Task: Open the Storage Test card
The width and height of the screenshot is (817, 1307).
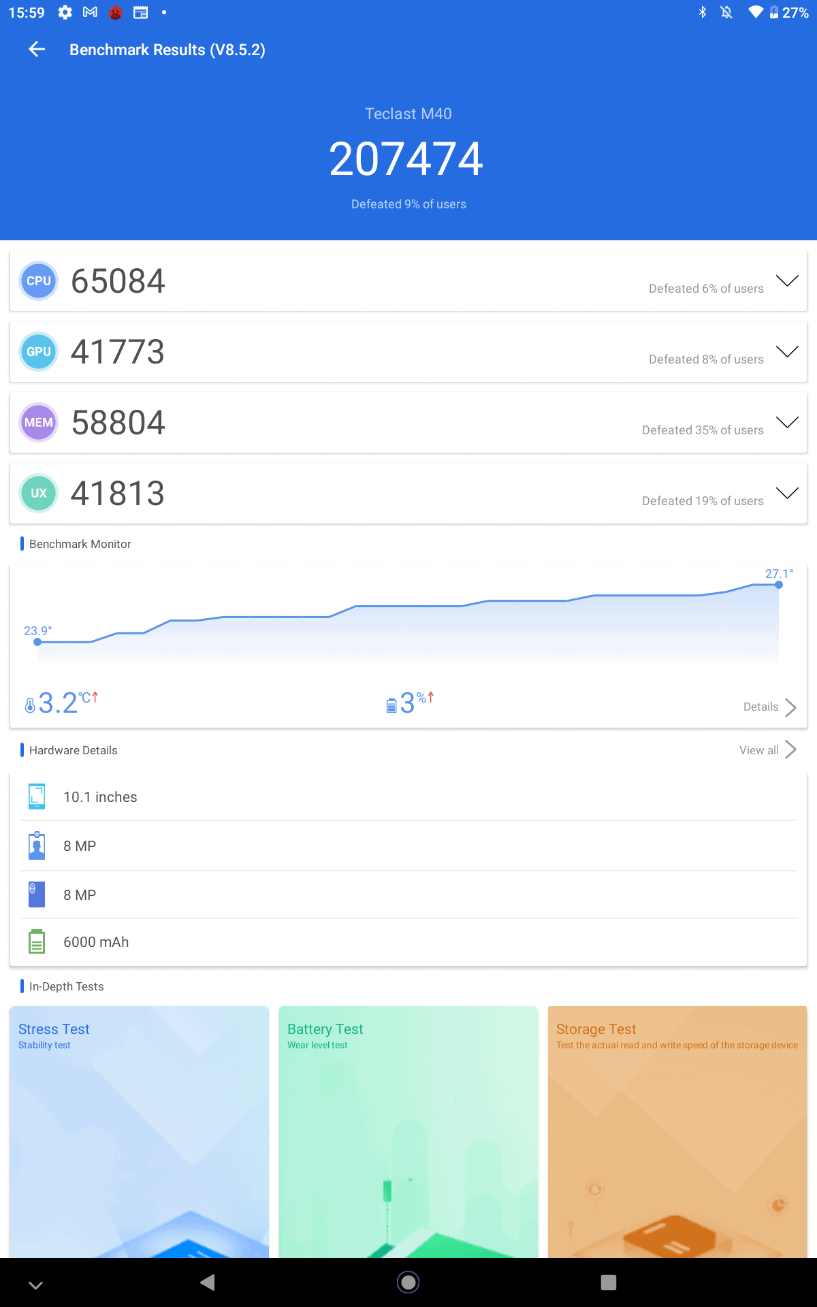Action: coord(677,1131)
